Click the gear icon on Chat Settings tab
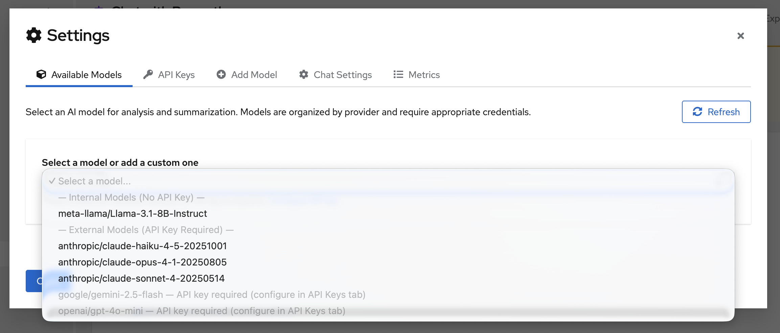 [x=303, y=74]
